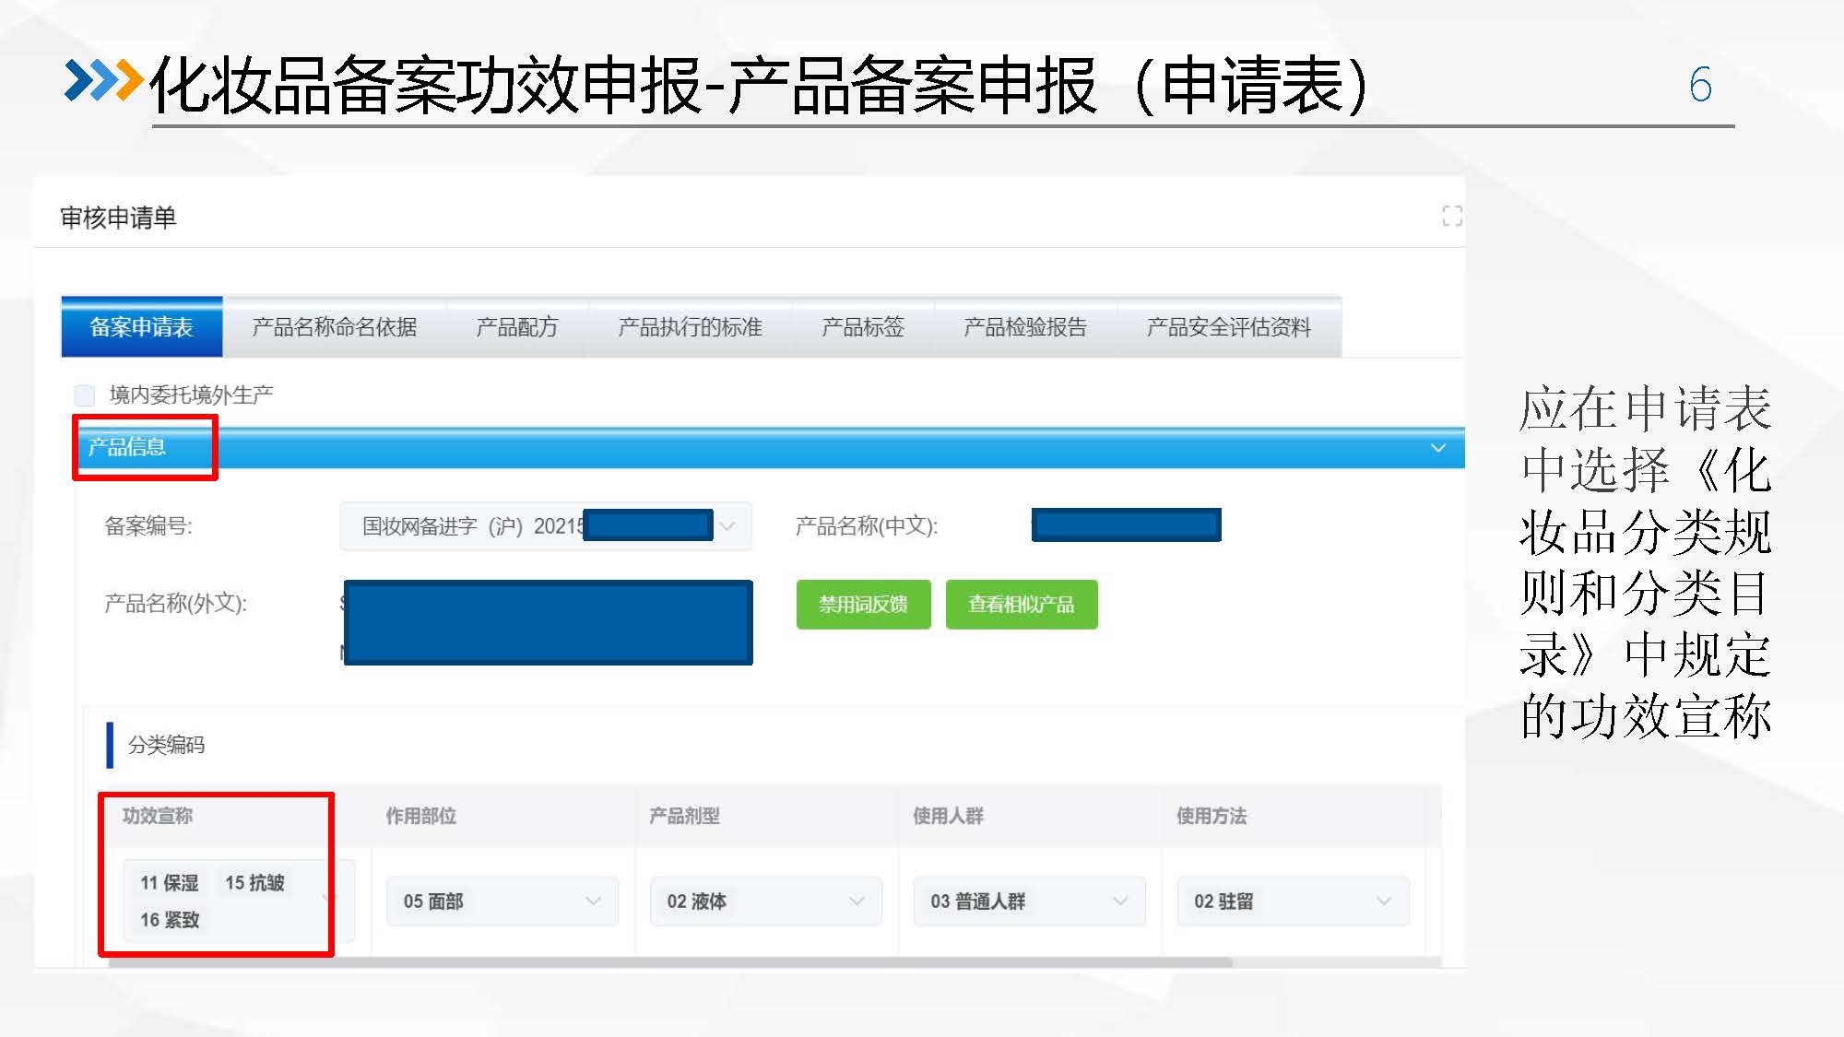Image resolution: width=1844 pixels, height=1037 pixels.
Task: Click the fullscreen expand icon
Action: tap(1451, 217)
